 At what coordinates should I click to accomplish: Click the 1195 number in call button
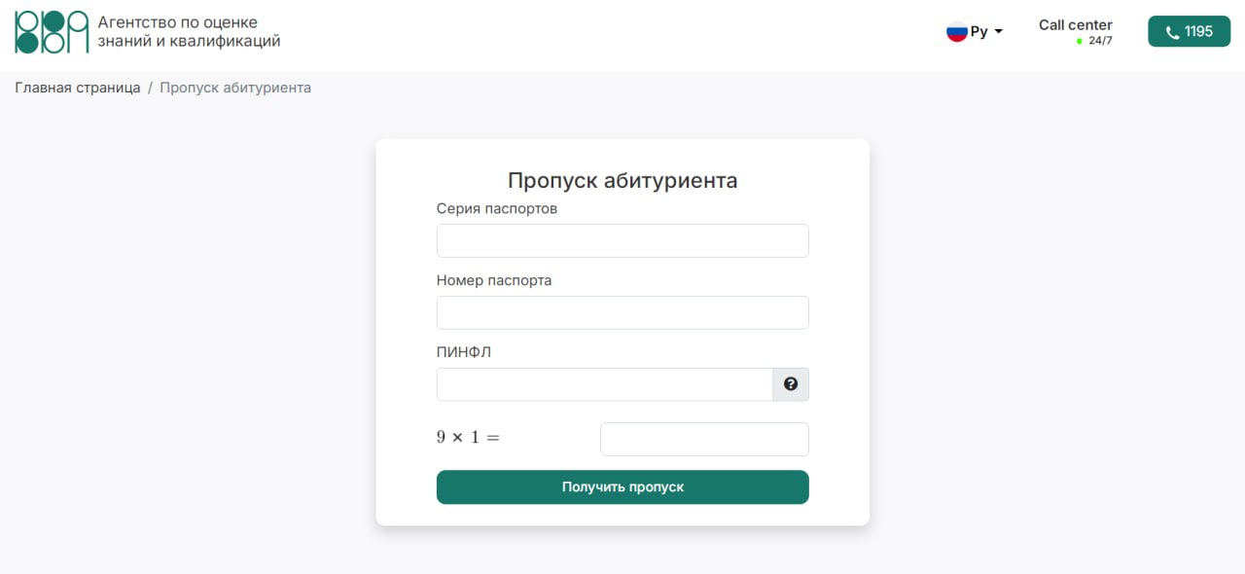(x=1198, y=31)
